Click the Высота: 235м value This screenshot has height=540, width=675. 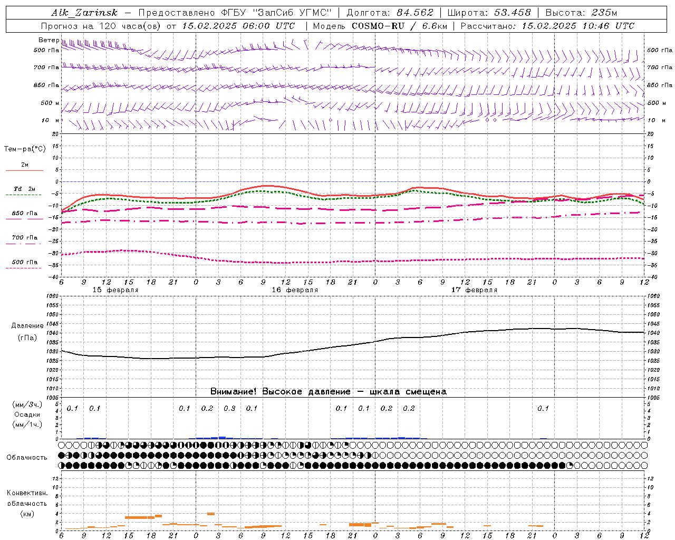click(x=581, y=13)
